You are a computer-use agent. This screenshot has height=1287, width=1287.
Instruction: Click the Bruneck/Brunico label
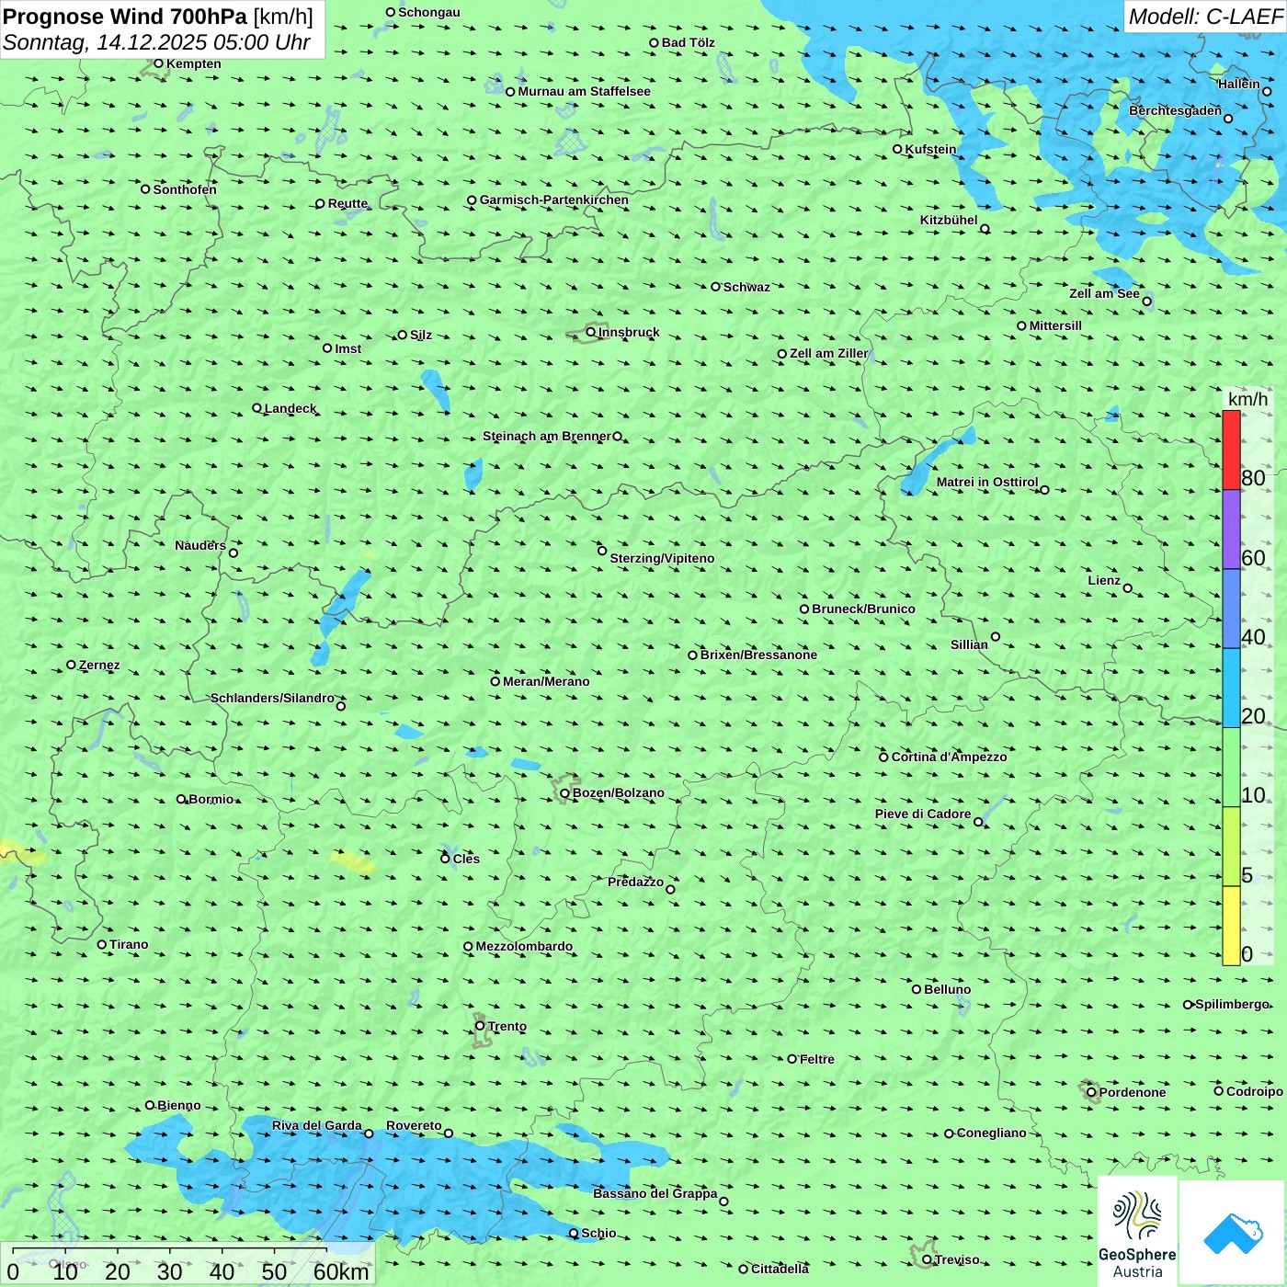tap(863, 609)
